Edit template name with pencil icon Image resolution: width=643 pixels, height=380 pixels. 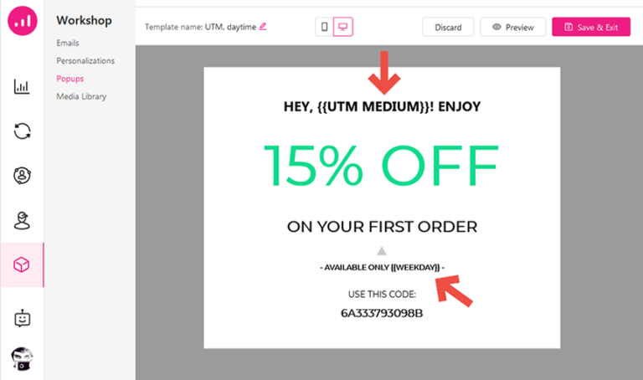pyautogui.click(x=263, y=27)
